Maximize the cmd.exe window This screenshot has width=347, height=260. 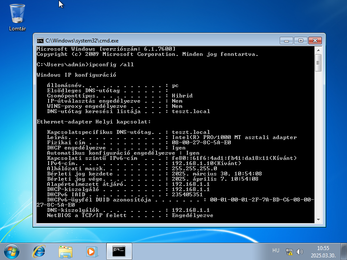[x=299, y=40]
